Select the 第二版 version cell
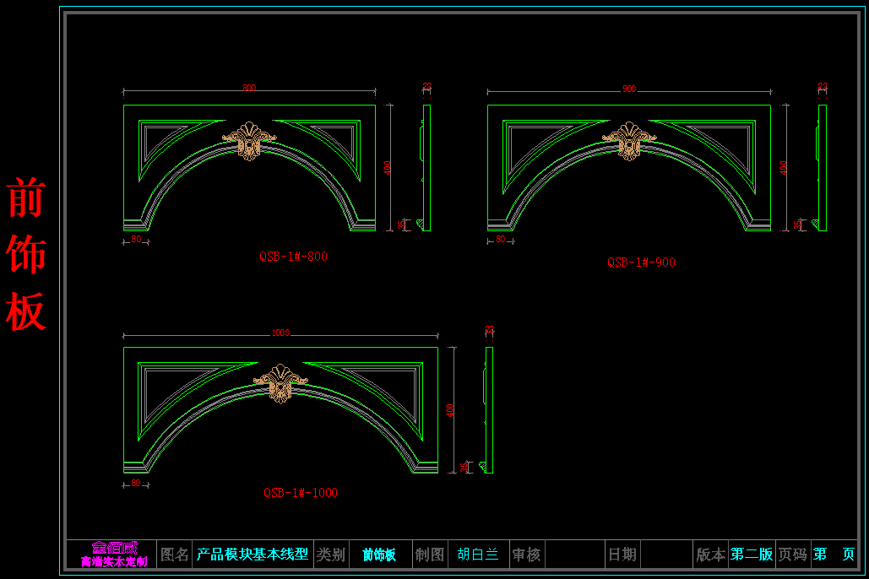Viewport: 869px width, 579px height. (751, 555)
